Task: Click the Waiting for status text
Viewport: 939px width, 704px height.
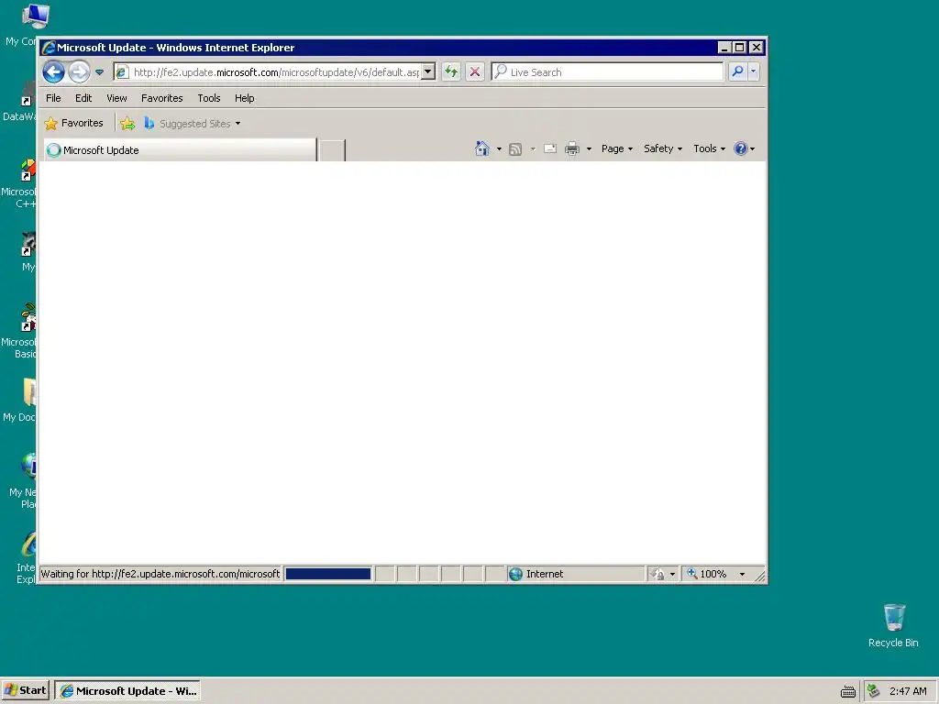Action: tap(160, 574)
